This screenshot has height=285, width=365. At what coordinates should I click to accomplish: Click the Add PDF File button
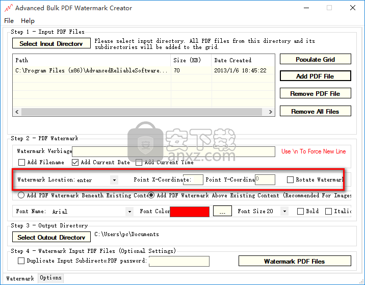(315, 76)
